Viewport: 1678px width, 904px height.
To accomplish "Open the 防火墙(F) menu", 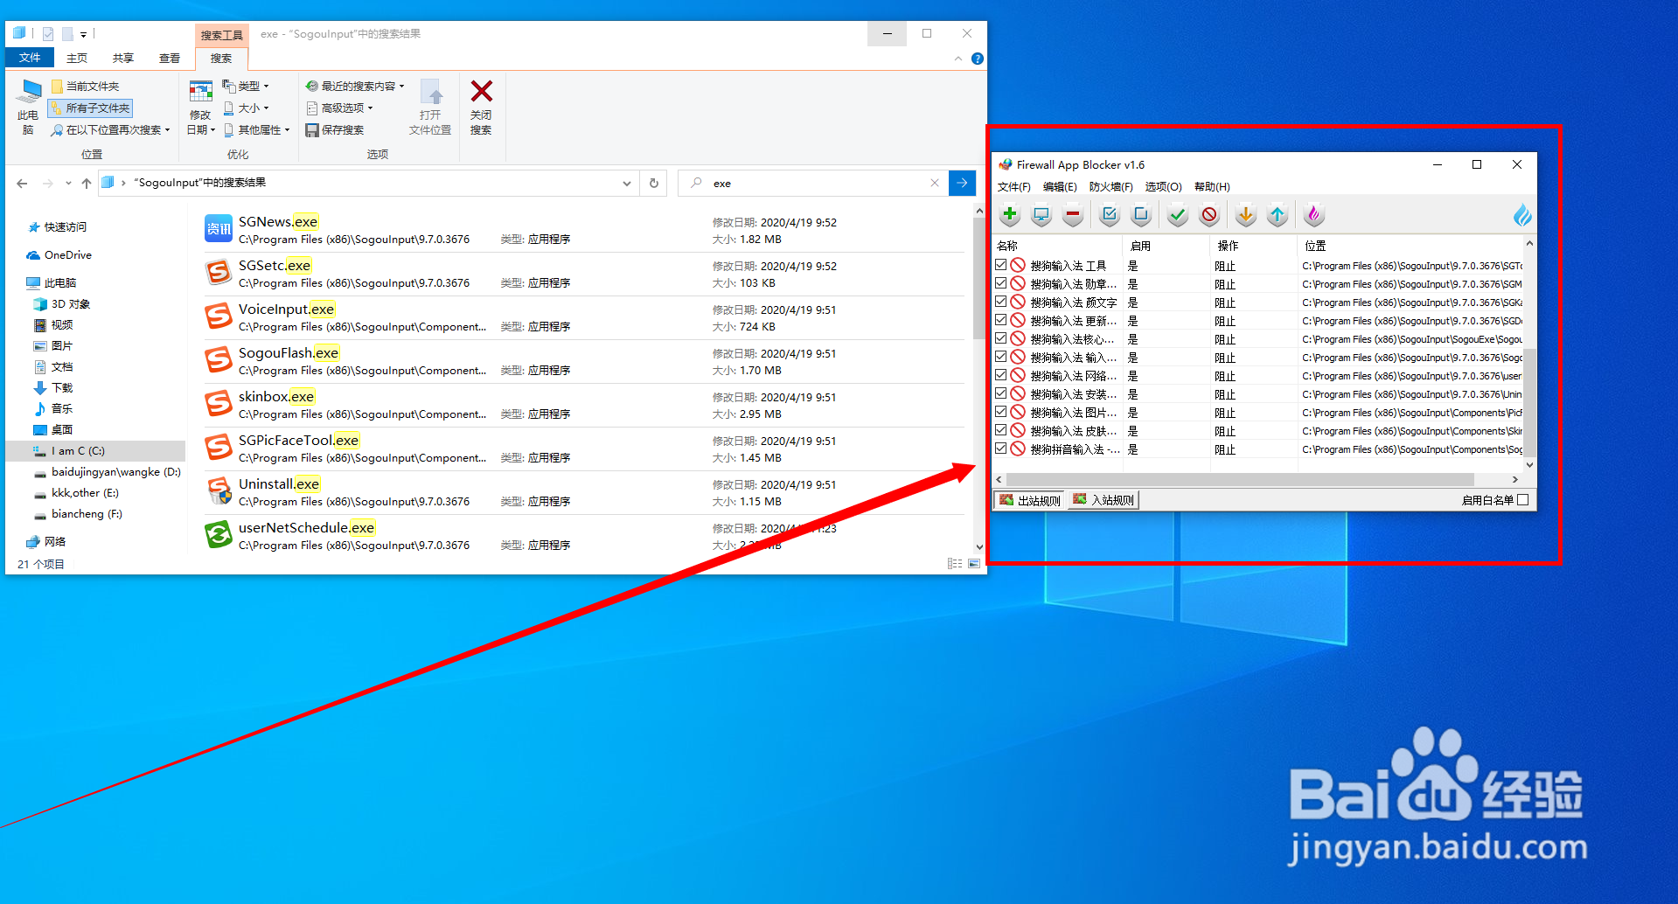I will (x=1111, y=187).
